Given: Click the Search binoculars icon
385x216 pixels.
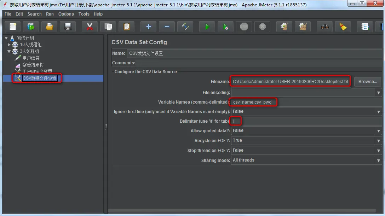Looking at the screenshot, I should click(324, 27).
